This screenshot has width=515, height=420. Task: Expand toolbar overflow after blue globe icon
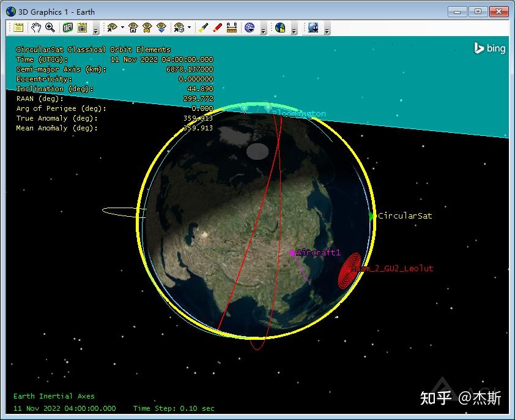[x=263, y=29]
